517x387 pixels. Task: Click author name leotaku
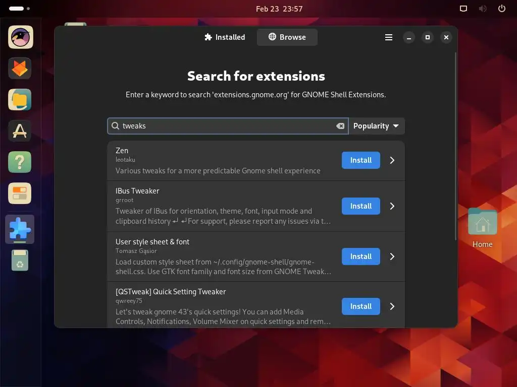125,160
